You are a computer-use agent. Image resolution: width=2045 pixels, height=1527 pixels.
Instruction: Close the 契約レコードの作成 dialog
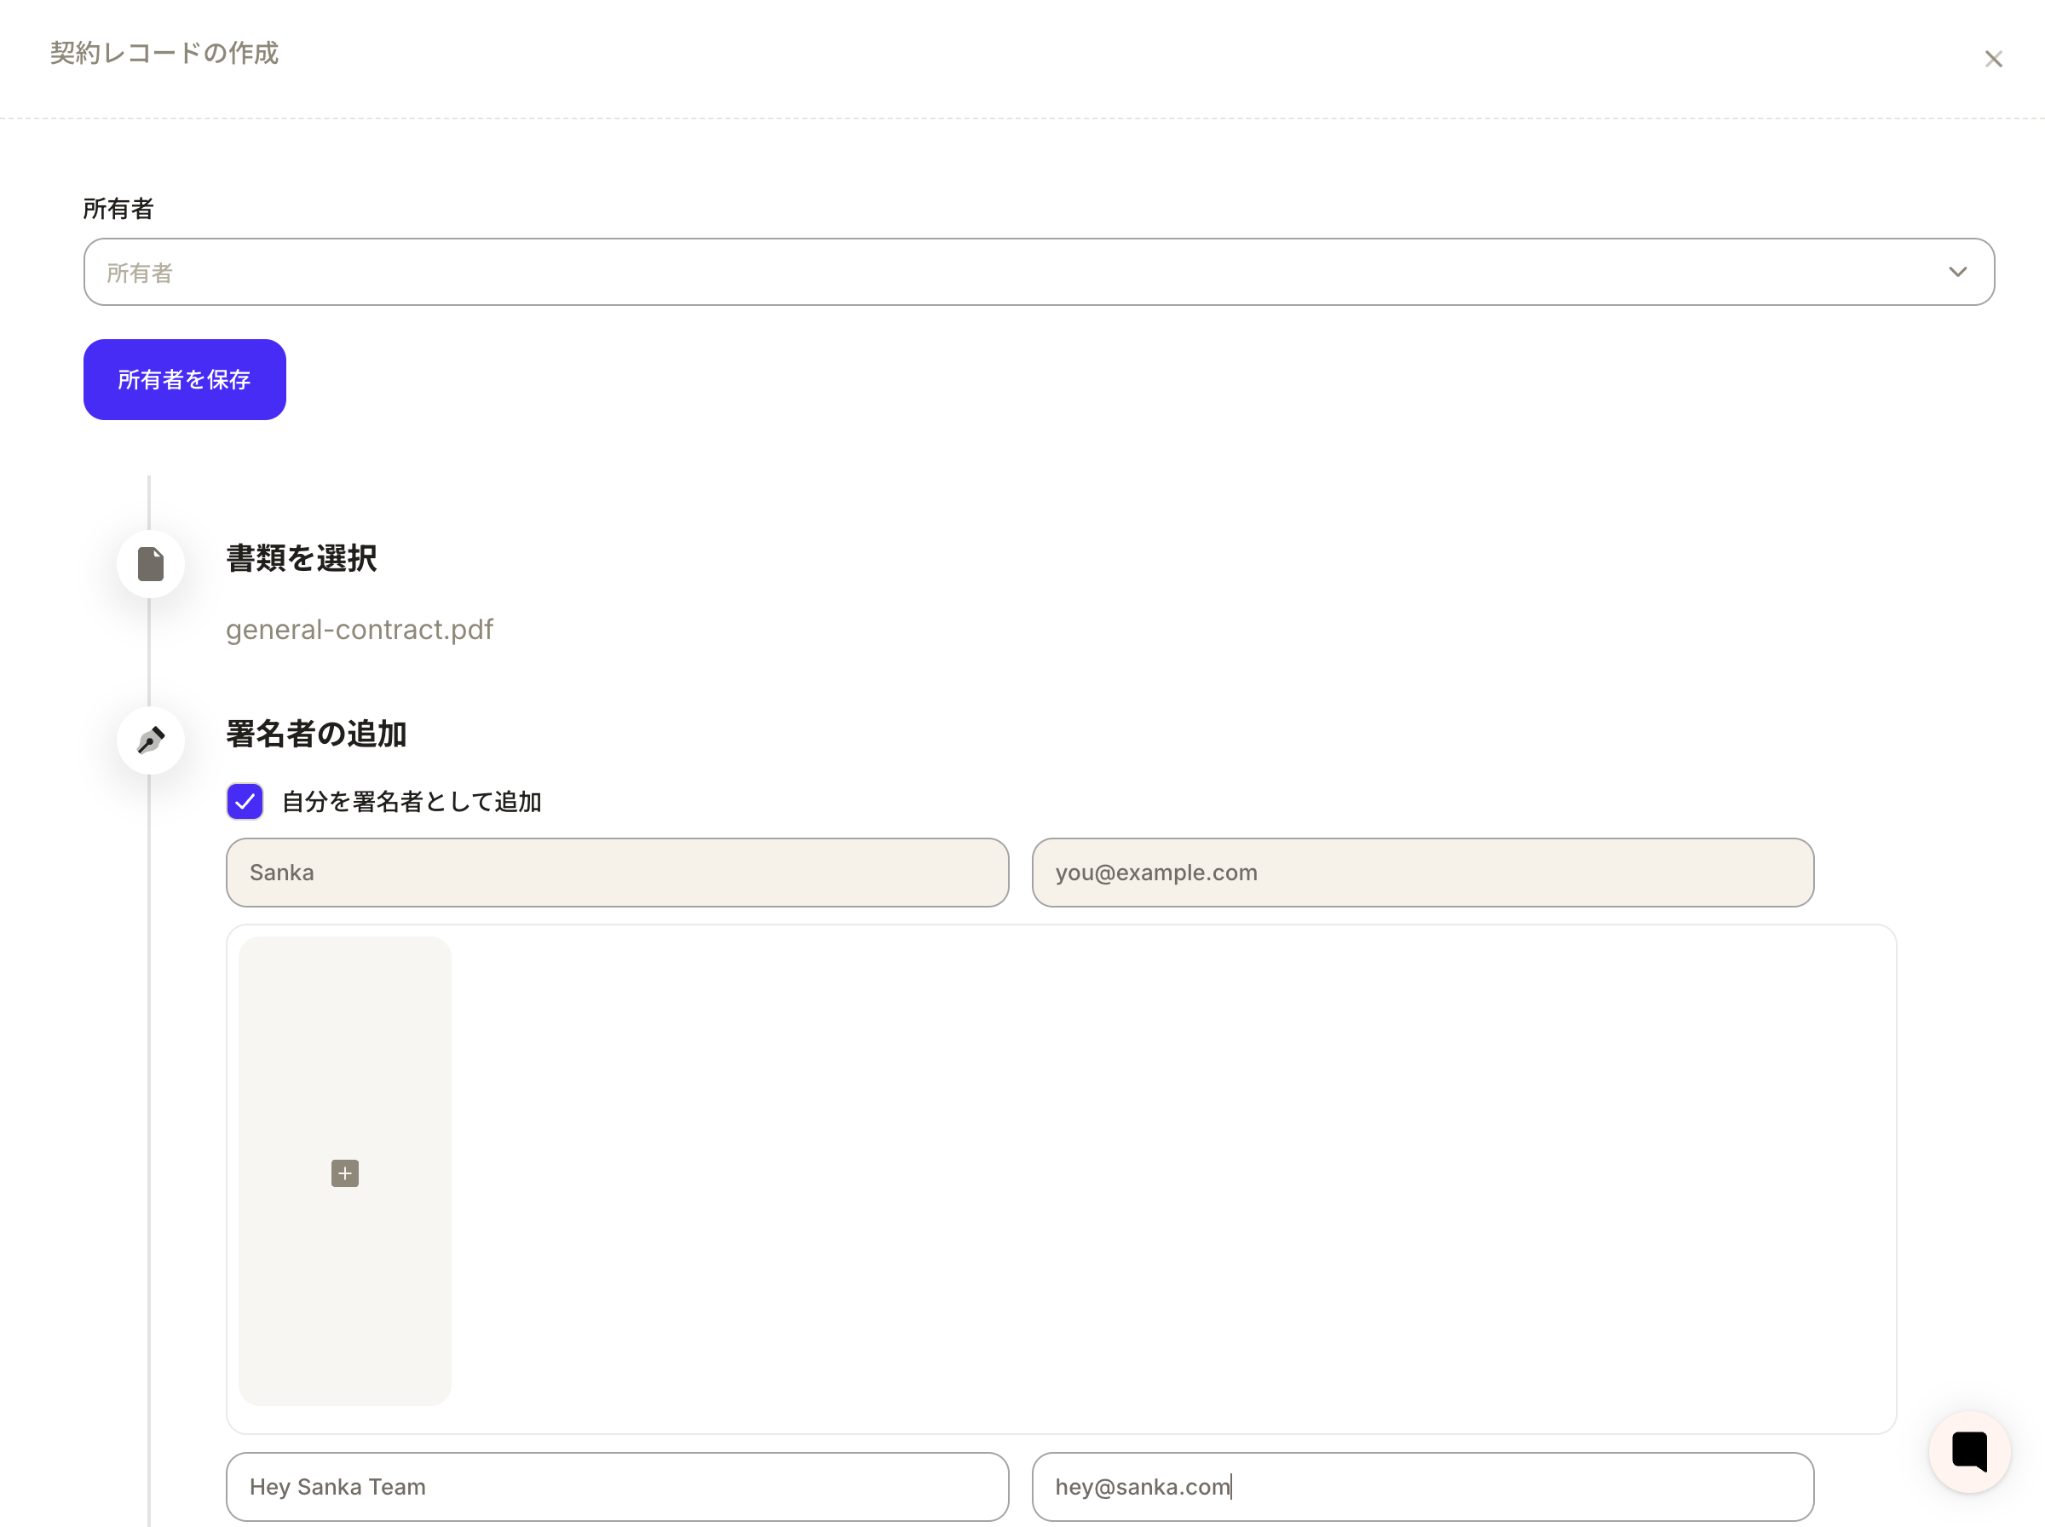[x=1993, y=58]
